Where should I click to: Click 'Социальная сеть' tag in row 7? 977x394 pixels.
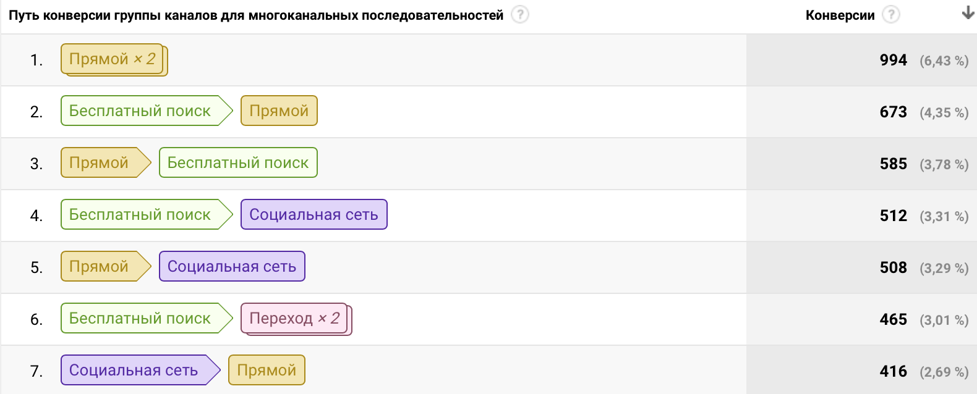click(x=134, y=371)
